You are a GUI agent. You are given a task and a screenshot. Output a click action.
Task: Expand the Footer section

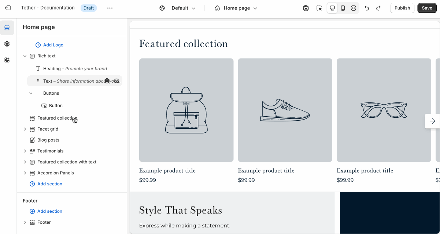pos(25,222)
